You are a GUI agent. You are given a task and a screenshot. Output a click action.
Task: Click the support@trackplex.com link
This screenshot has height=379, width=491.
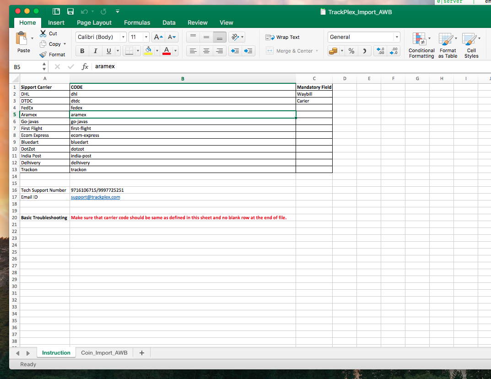click(96, 197)
